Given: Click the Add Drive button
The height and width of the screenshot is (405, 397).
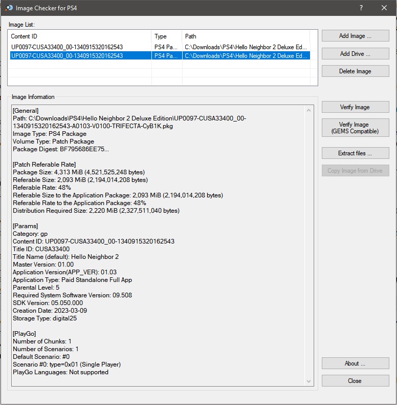Looking at the screenshot, I should point(355,54).
